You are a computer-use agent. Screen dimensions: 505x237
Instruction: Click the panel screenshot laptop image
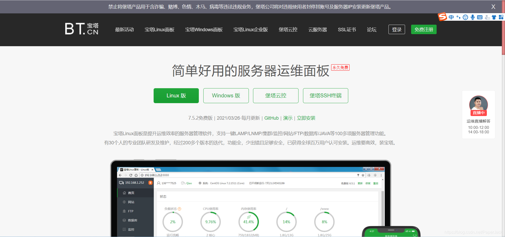tap(251, 198)
